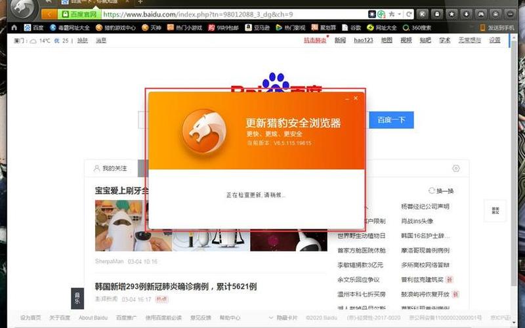Open the 热门小游戏 bookmark
The image size is (525, 328).
(184, 28)
